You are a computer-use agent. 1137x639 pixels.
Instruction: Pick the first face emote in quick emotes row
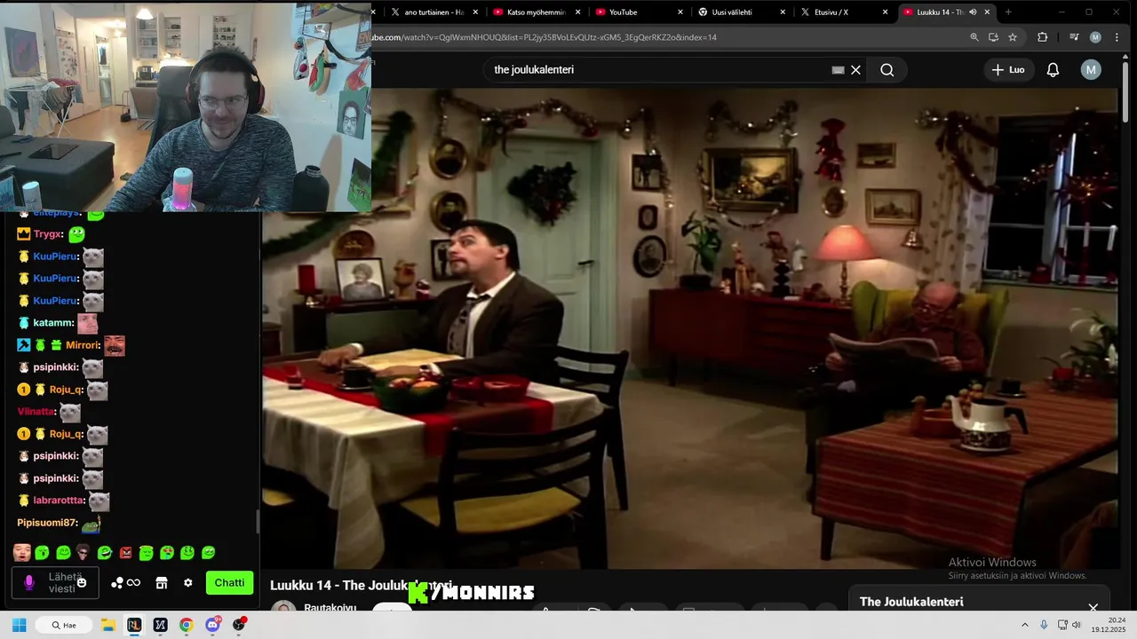22,553
